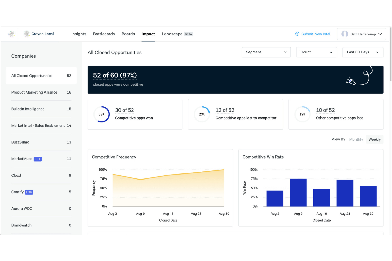This screenshot has height=261, width=392.
Task: Click the LITE badge next to MarketMuse
Action: click(x=38, y=159)
